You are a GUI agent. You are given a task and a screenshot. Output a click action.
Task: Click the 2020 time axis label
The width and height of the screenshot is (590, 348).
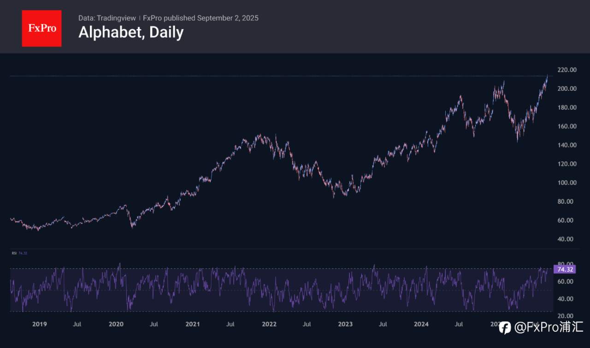point(116,324)
